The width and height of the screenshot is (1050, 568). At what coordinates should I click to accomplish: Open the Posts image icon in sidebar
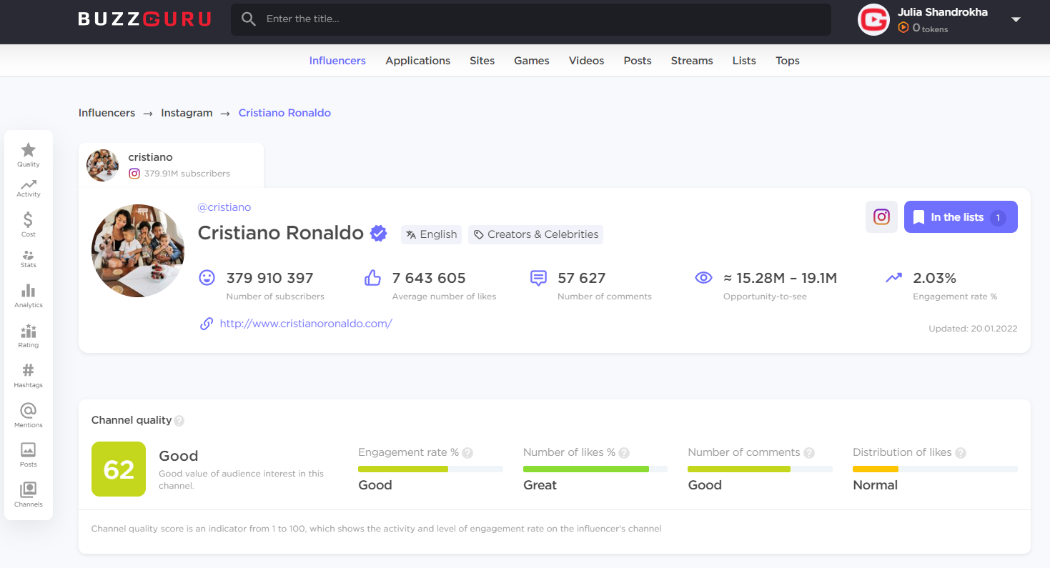point(29,454)
